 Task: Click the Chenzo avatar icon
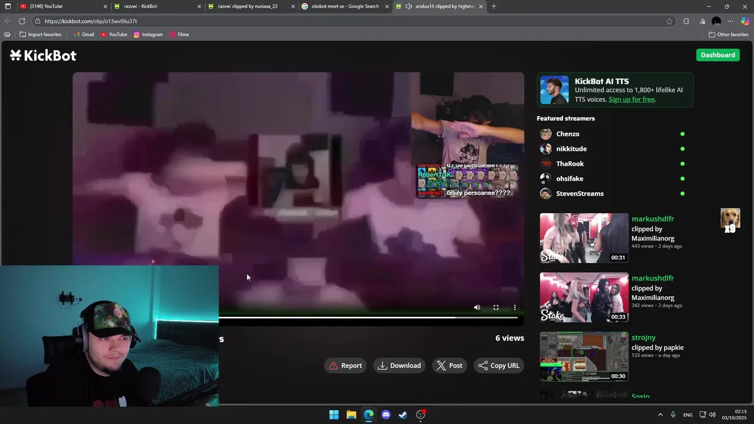click(x=546, y=134)
